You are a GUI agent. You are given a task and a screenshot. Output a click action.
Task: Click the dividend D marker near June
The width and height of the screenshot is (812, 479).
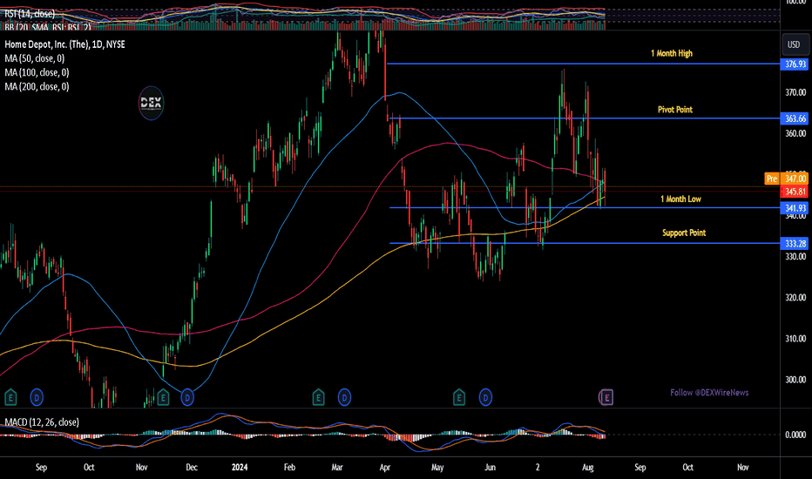point(485,398)
